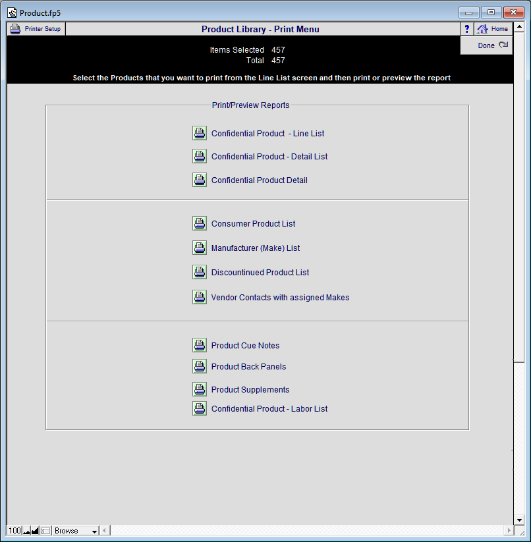Click the vertical scrollbar down arrow

[x=519, y=520]
